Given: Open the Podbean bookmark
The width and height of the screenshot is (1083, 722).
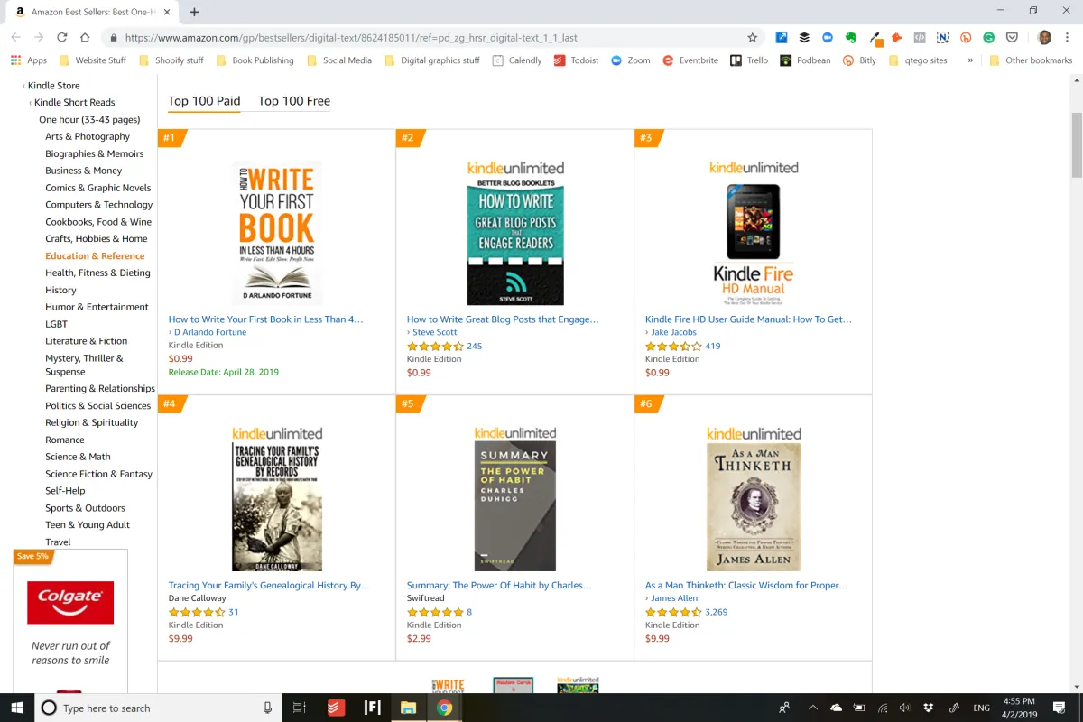Looking at the screenshot, I should pyautogui.click(x=806, y=60).
